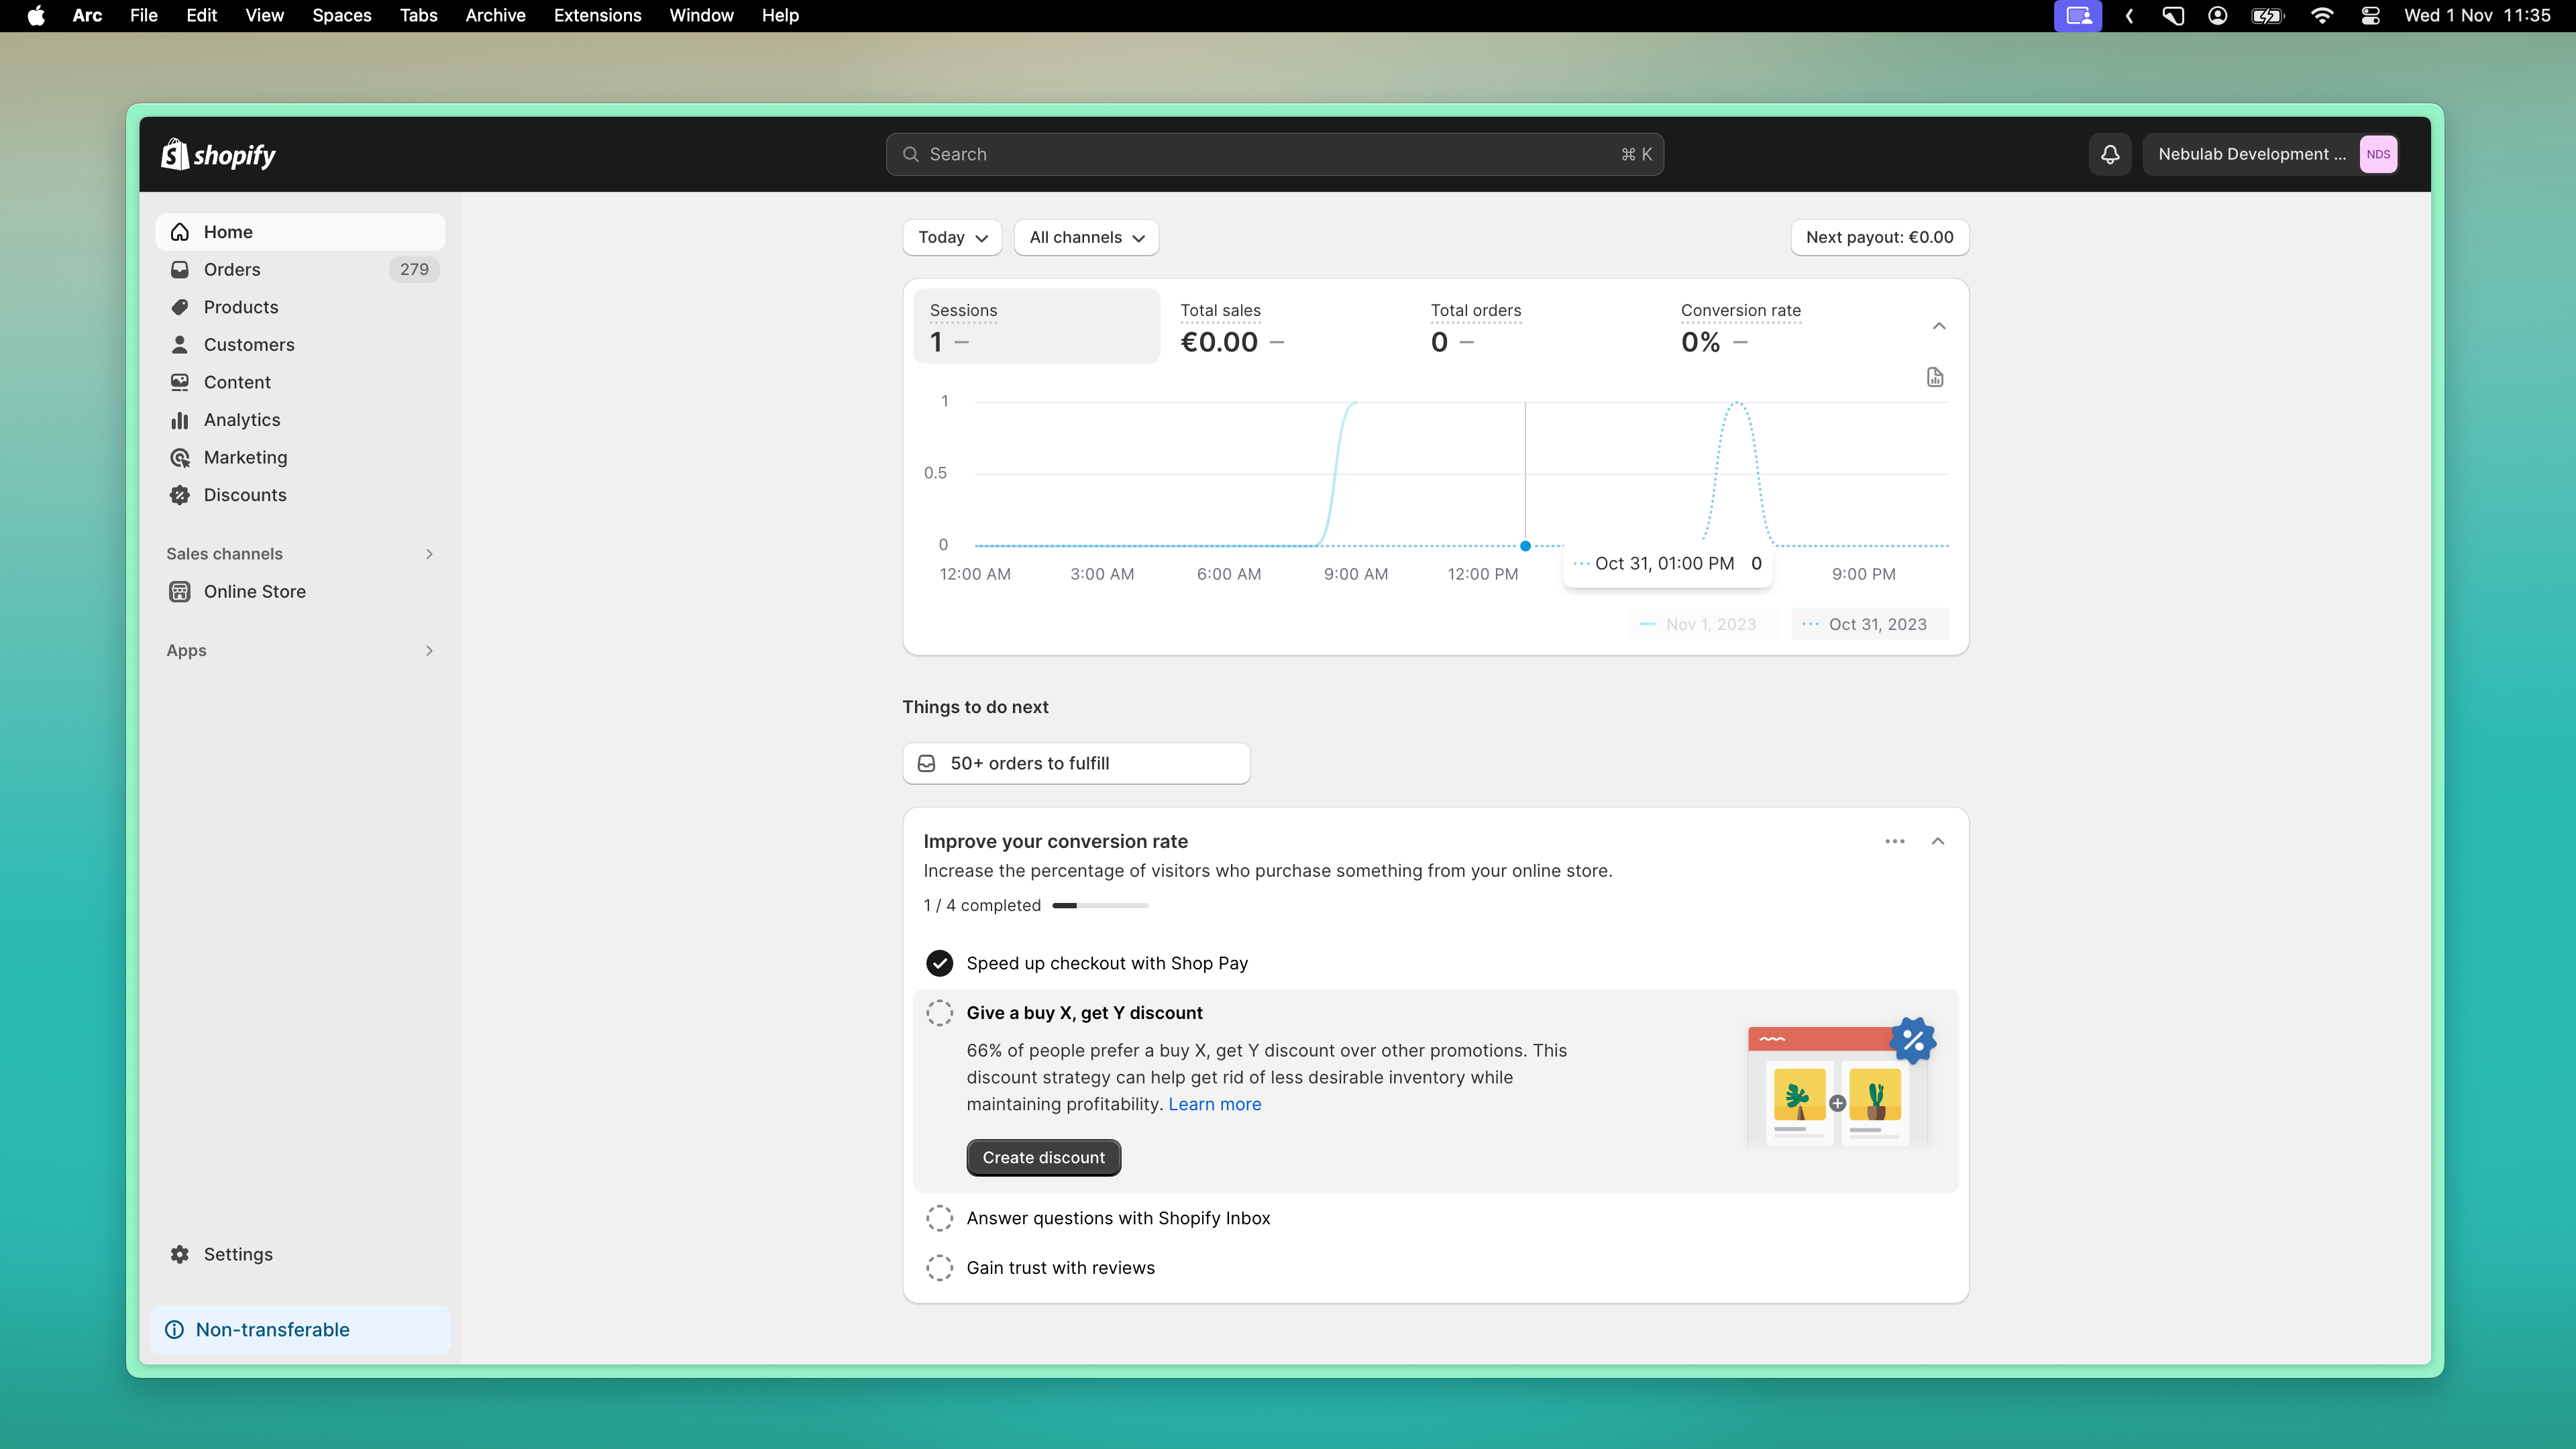Collapse the Improve your conversion rate card
The image size is (2576, 1449).
tap(1938, 841)
